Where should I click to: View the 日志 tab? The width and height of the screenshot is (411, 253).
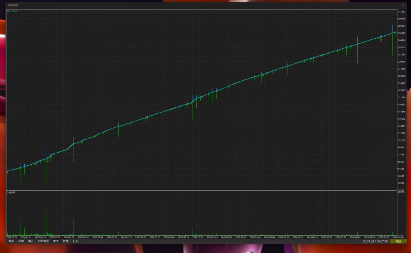pyautogui.click(x=75, y=241)
